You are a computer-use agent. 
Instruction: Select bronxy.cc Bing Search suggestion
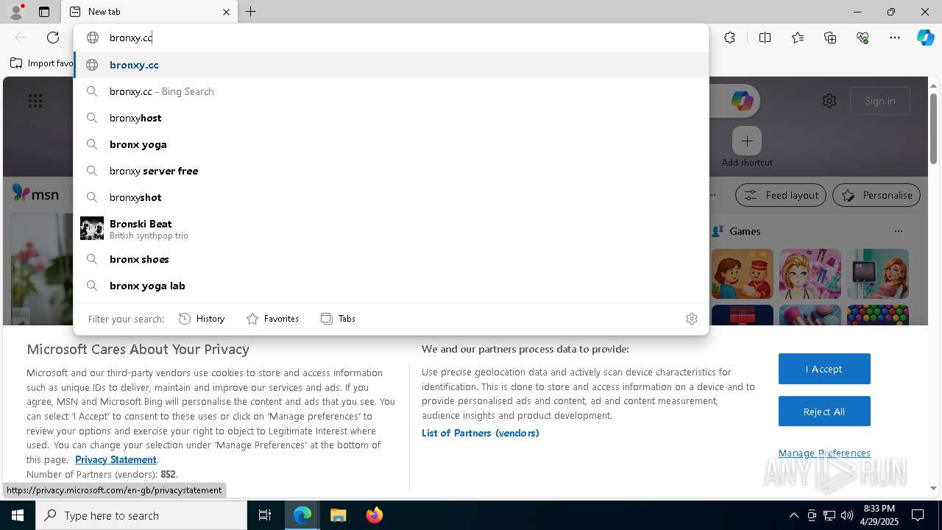click(x=391, y=91)
